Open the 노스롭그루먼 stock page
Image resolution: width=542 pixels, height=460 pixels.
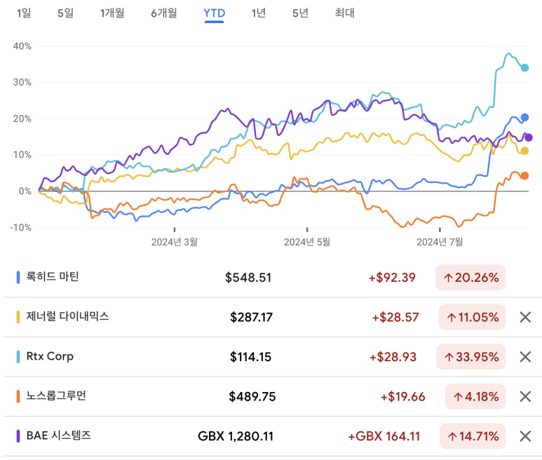pyautogui.click(x=271, y=396)
